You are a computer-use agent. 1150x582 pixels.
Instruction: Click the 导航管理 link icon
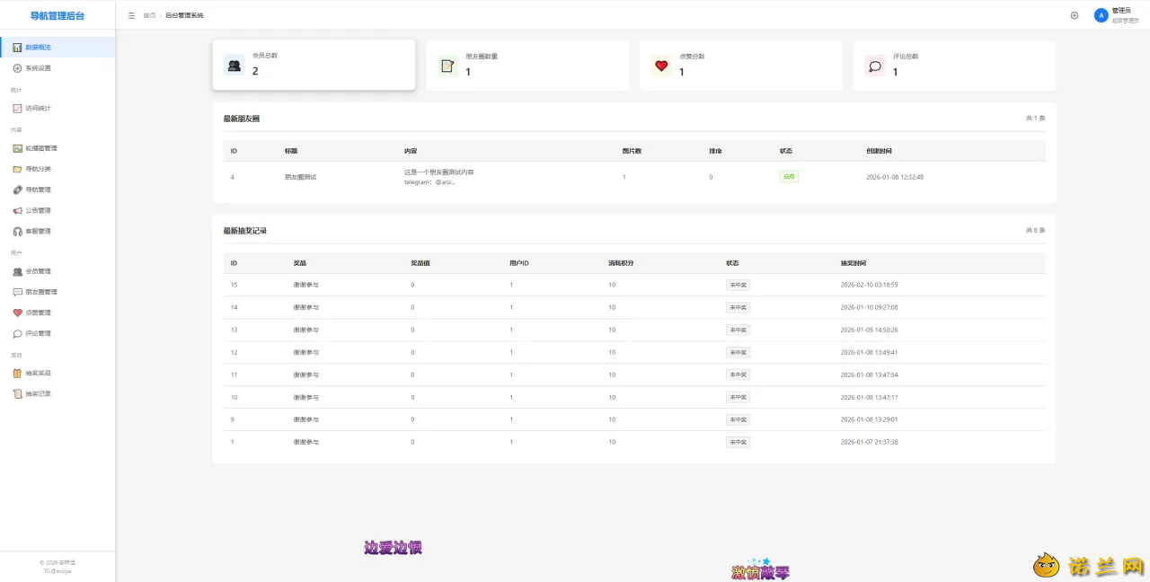pyautogui.click(x=17, y=190)
